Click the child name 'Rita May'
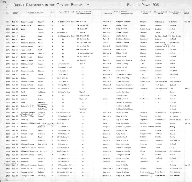 click(25, 75)
